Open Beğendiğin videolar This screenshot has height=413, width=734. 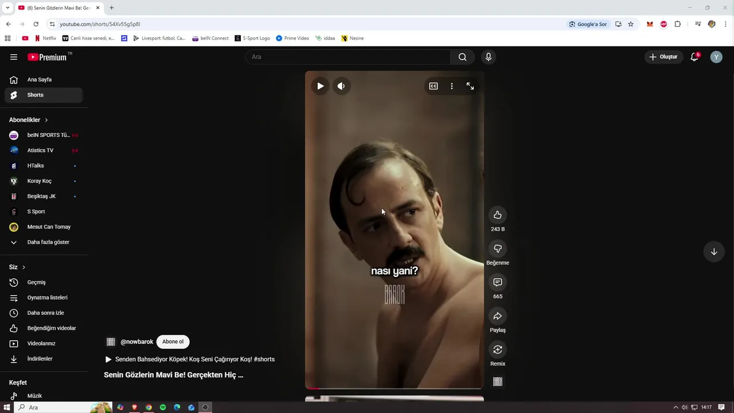(44, 328)
